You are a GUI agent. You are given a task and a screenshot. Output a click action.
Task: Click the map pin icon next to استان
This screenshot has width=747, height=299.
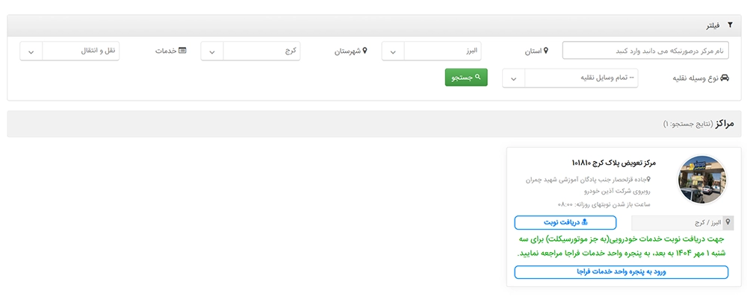tap(546, 51)
